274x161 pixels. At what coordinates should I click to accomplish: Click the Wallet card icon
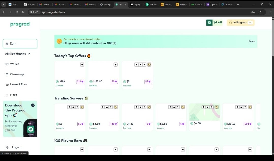tap(7, 64)
